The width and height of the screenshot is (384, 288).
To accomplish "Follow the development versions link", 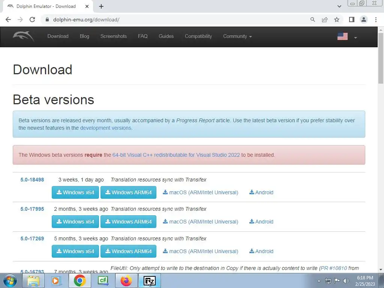I will pyautogui.click(x=106, y=128).
